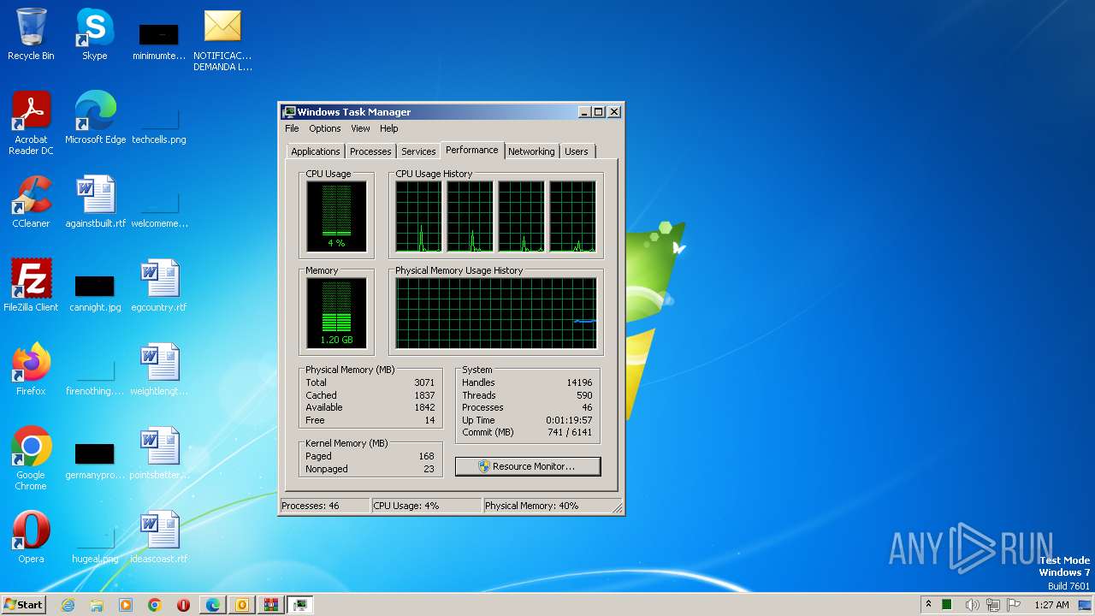Select the weightlengt... rtf document icon

(159, 370)
